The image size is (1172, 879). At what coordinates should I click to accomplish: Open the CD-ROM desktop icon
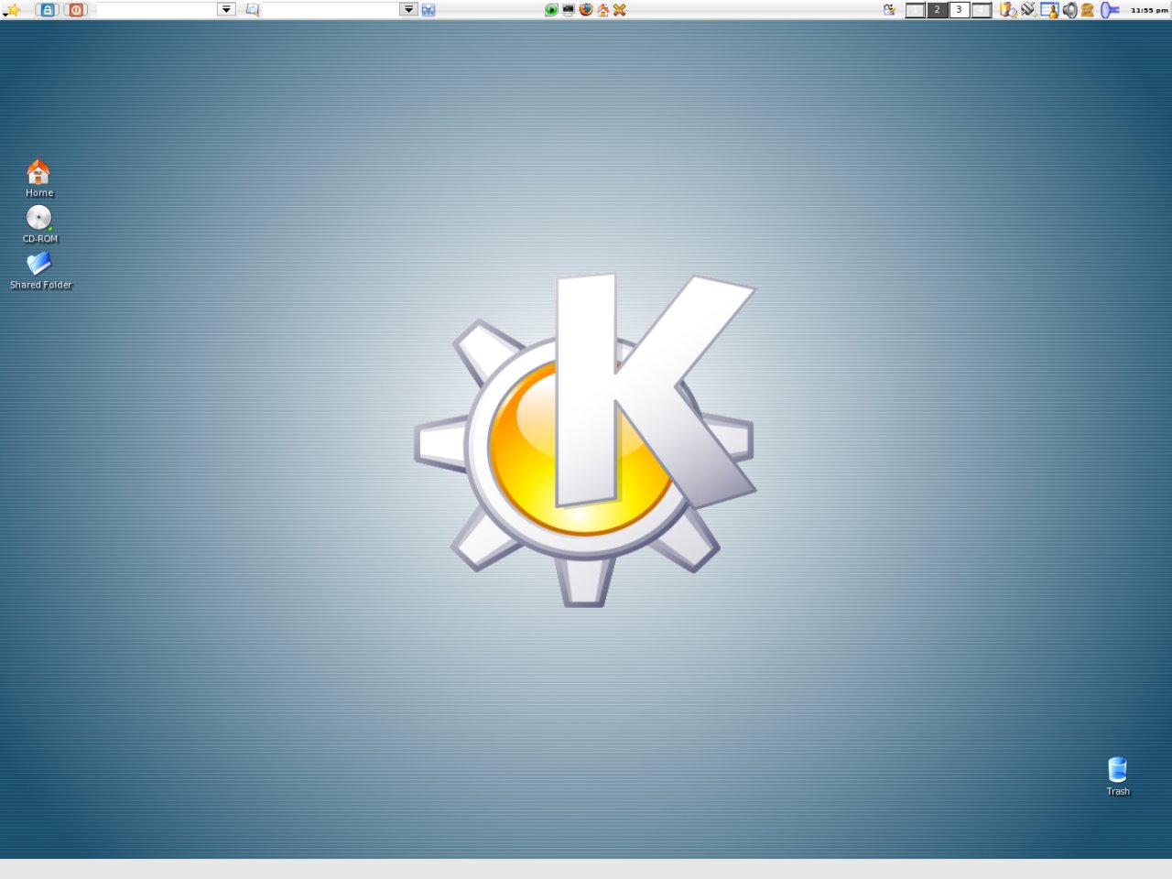39,224
